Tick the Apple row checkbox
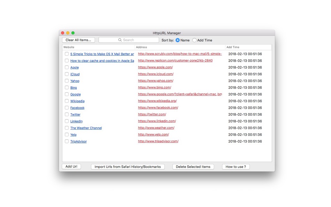Image resolution: width=331 pixels, height=207 pixels. click(67, 67)
